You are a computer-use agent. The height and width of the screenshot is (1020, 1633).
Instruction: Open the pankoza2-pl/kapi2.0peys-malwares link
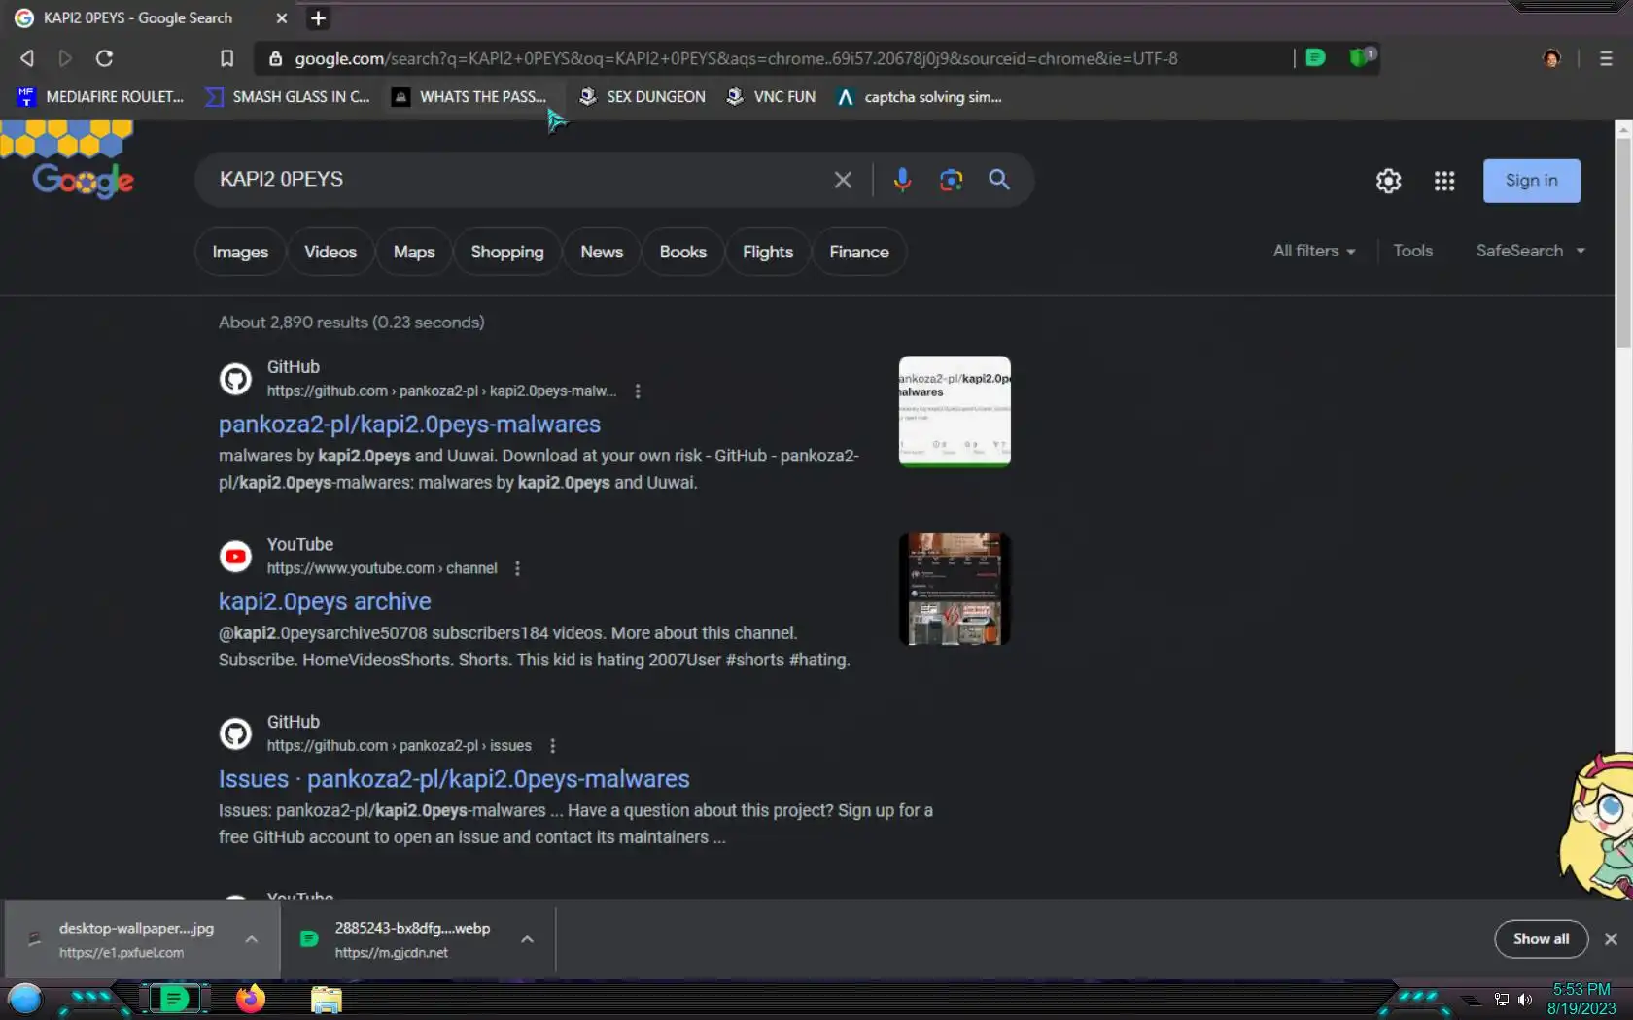(x=409, y=425)
